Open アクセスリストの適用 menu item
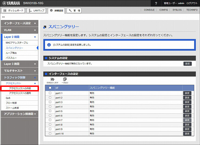Screen dimensions: 200x145 pos(20,93)
